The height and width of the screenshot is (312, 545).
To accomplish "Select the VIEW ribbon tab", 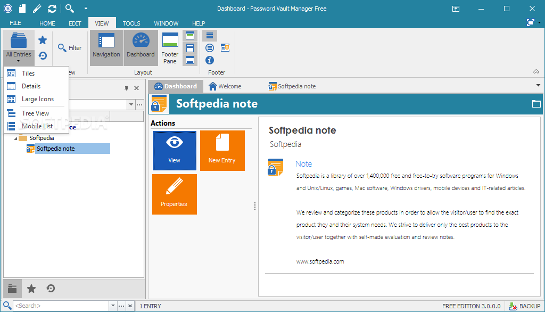I will 102,23.
